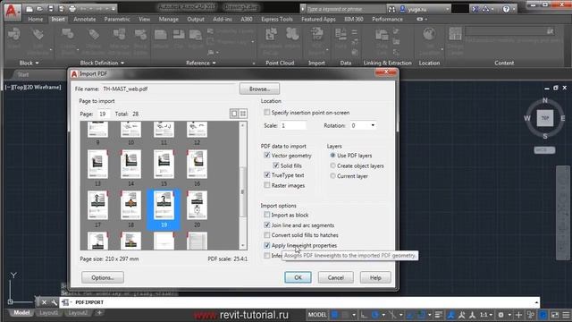
Task: Click the page preview scroll down arrow
Action: (242, 246)
